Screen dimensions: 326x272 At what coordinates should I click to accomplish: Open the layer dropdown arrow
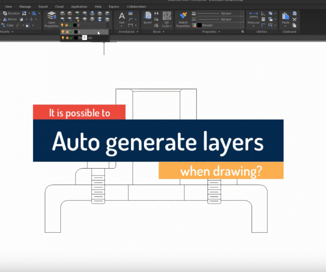point(107,26)
